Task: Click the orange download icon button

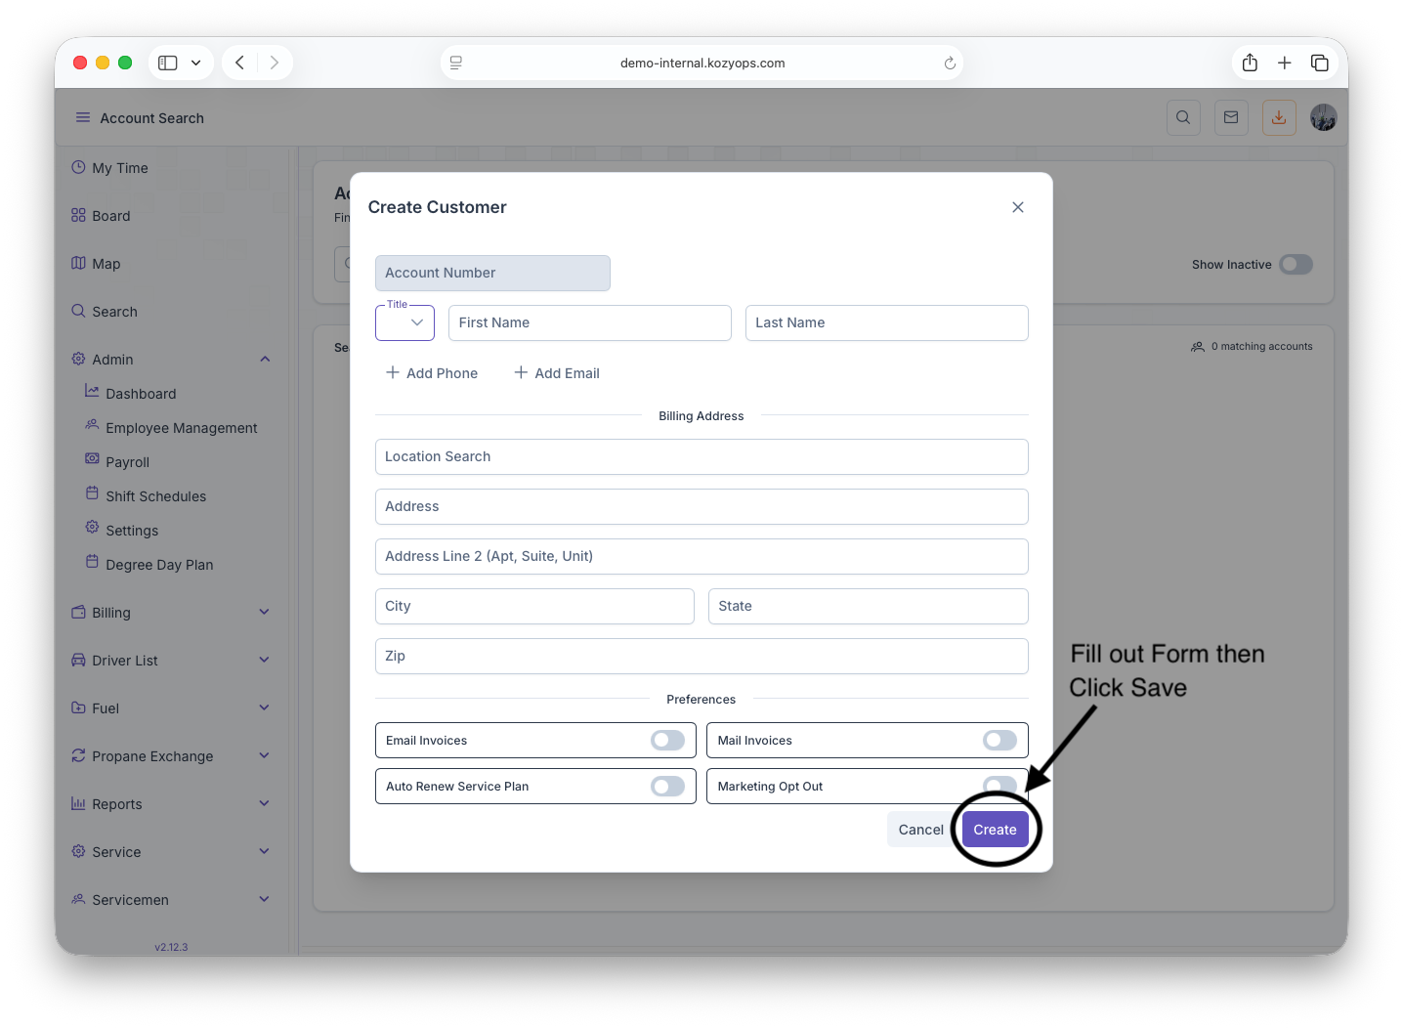Action: (x=1278, y=118)
